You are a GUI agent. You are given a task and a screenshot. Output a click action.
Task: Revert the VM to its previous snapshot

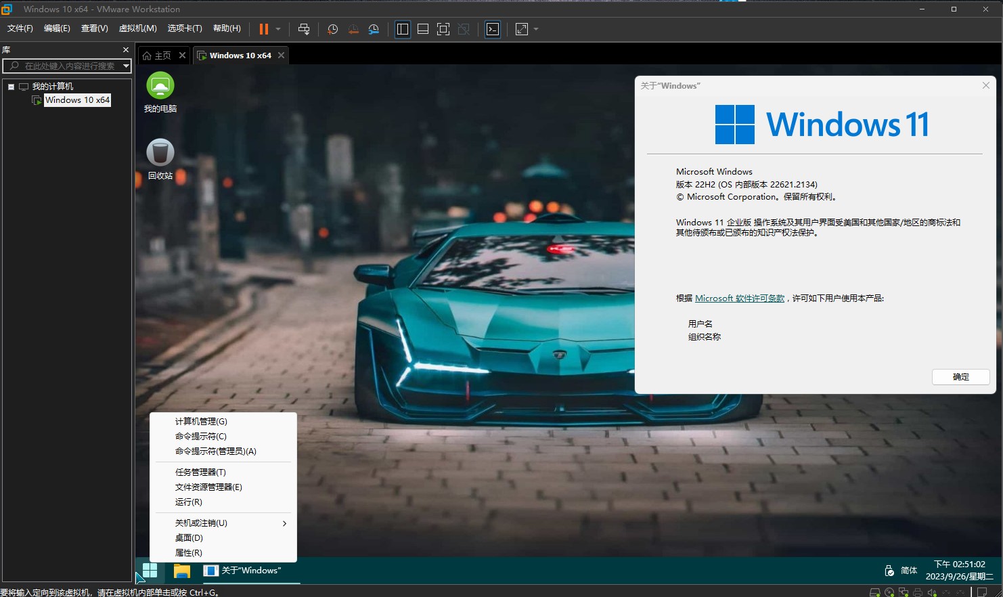(x=353, y=29)
